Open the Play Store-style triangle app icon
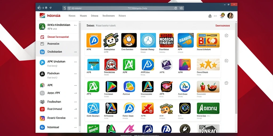This screenshot has height=136, width=273. click(x=111, y=87)
